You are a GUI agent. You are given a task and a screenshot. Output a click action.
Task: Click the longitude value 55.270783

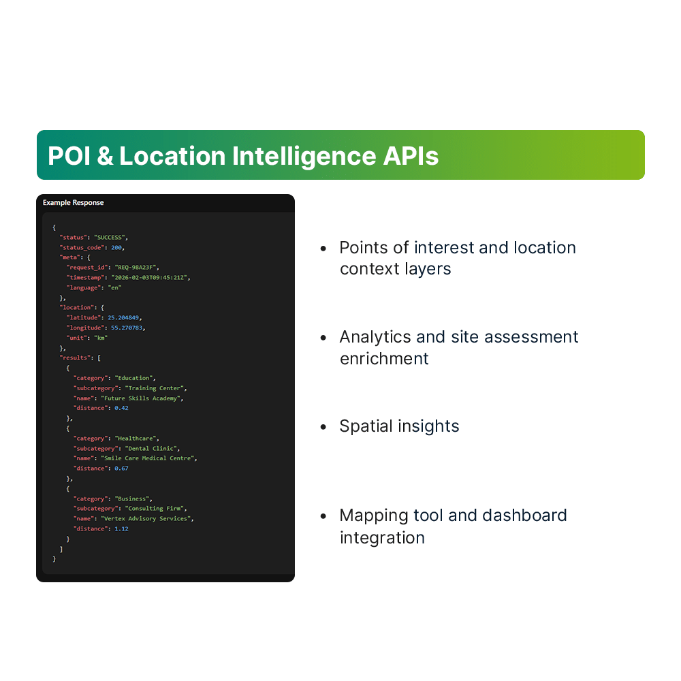coord(127,328)
